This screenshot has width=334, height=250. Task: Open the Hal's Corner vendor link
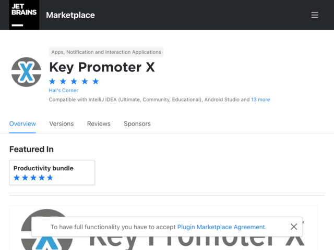click(64, 90)
